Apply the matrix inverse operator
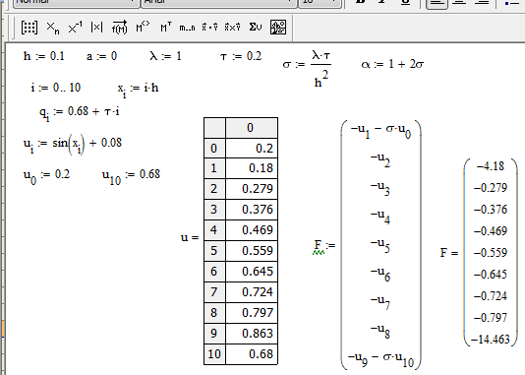This screenshot has width=525, height=375. point(75,28)
